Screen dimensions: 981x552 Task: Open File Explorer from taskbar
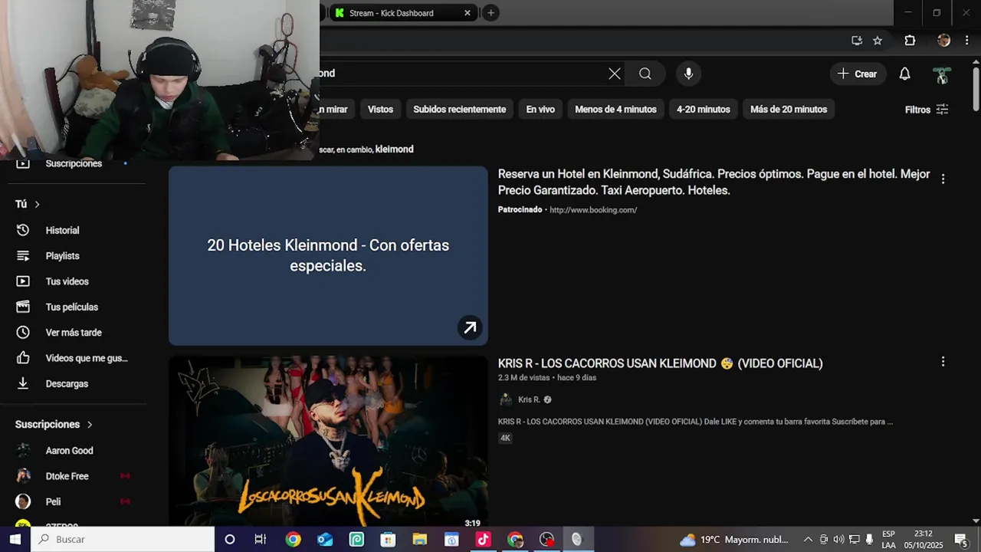pyautogui.click(x=419, y=539)
